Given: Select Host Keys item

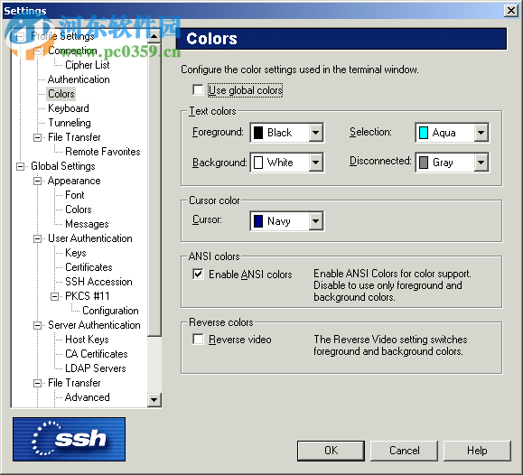Looking at the screenshot, I should [x=87, y=340].
